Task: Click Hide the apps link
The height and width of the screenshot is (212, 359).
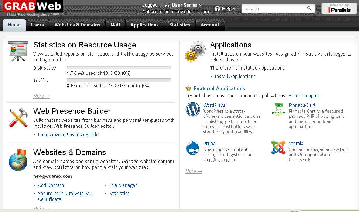Action: coord(304,96)
